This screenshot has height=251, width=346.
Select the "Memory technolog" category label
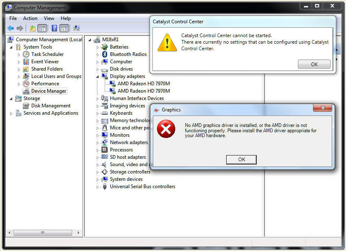tap(130, 120)
